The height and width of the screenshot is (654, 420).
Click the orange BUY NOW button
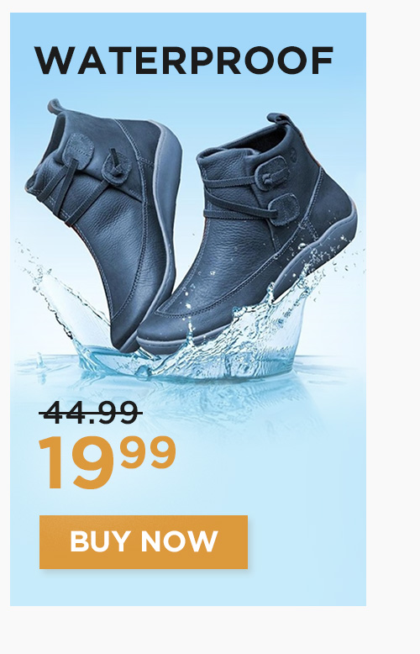pos(144,542)
